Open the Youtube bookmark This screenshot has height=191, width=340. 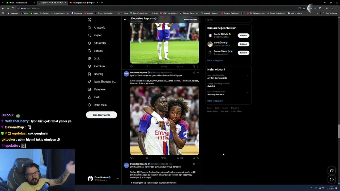click(89, 13)
